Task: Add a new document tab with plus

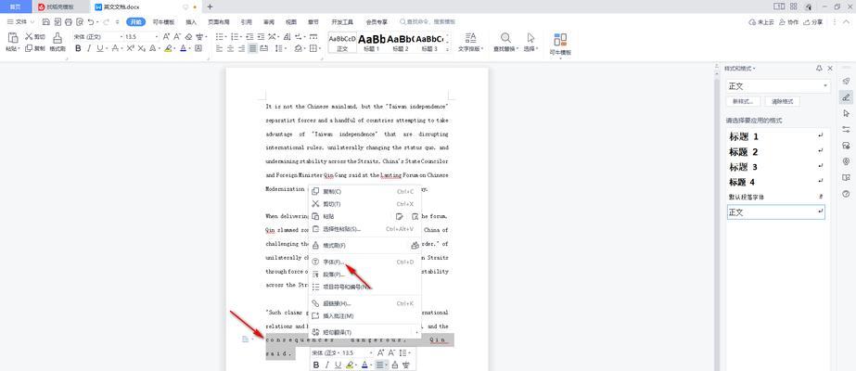Action: (x=211, y=6)
